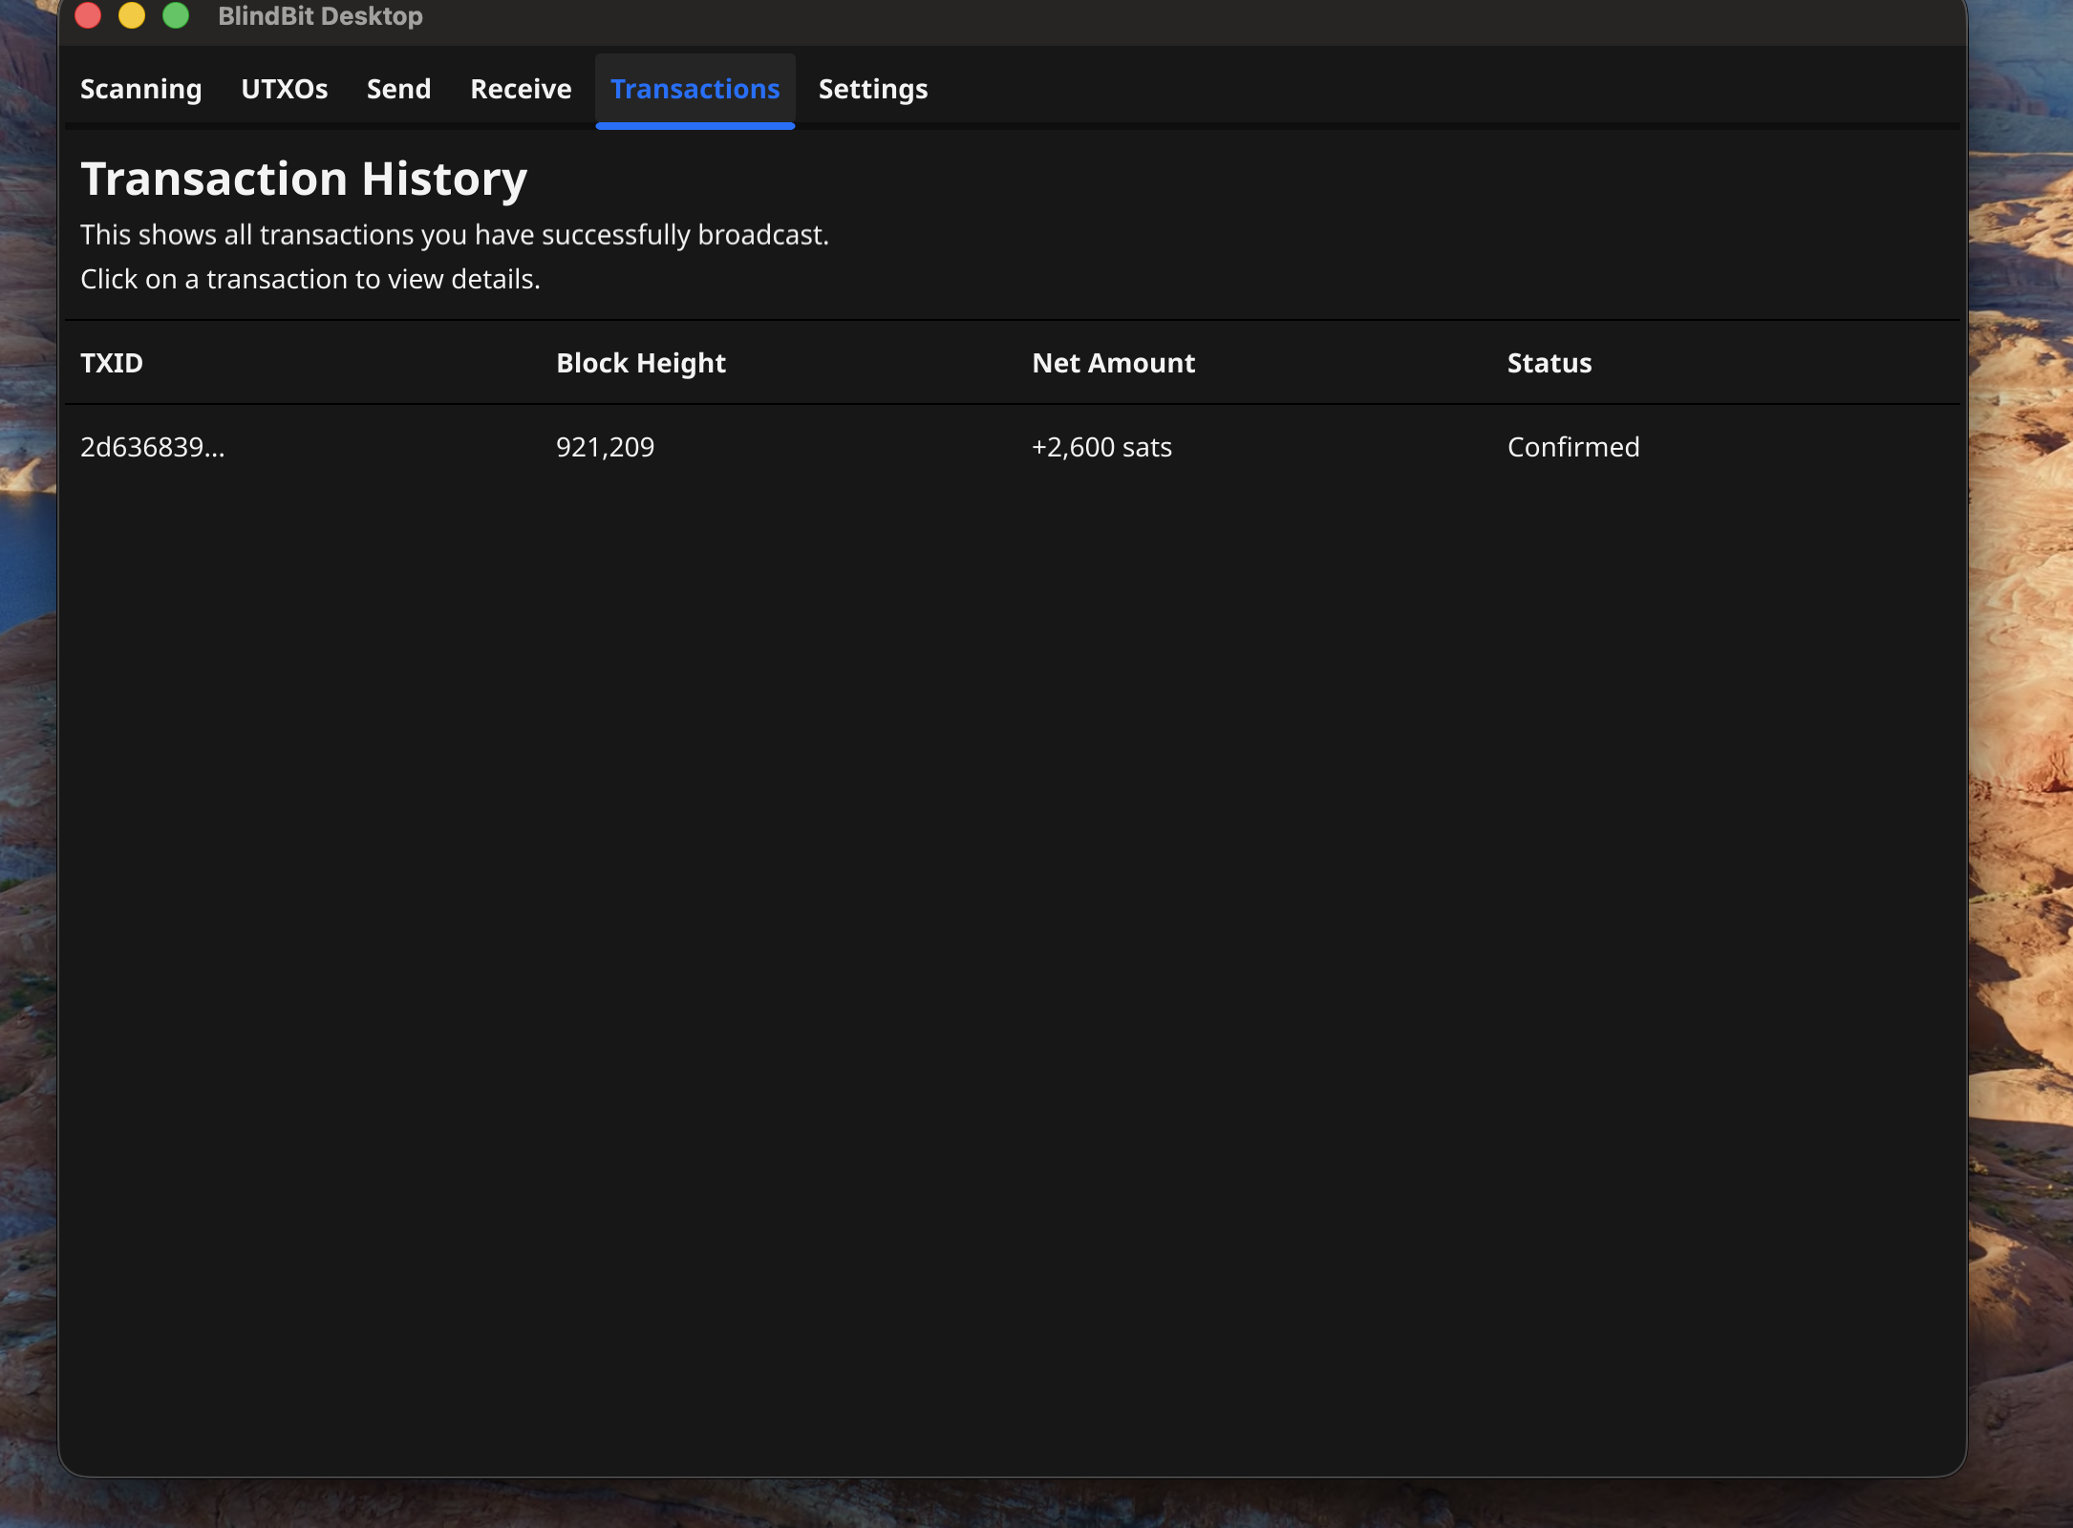The width and height of the screenshot is (2073, 1528).
Task: Go to the Send tab
Action: pyautogui.click(x=398, y=89)
